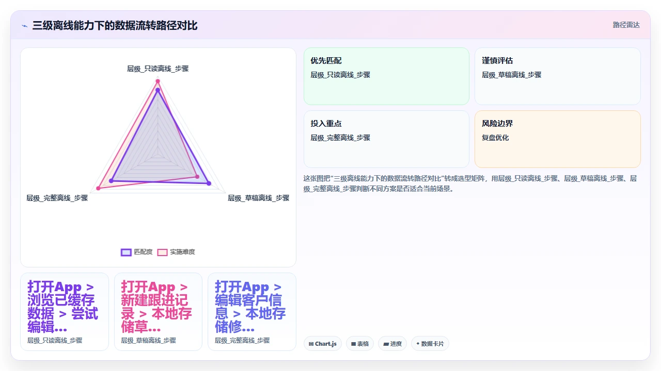The width and height of the screenshot is (661, 371).
Task: Click caption 层级_草稿离线_步骤 under second step card
Action: (x=149, y=341)
